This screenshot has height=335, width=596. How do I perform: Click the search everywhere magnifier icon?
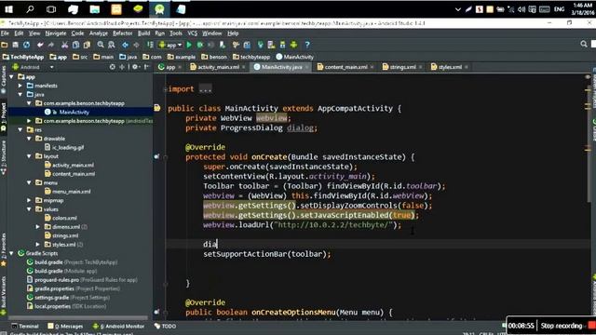click(x=584, y=44)
